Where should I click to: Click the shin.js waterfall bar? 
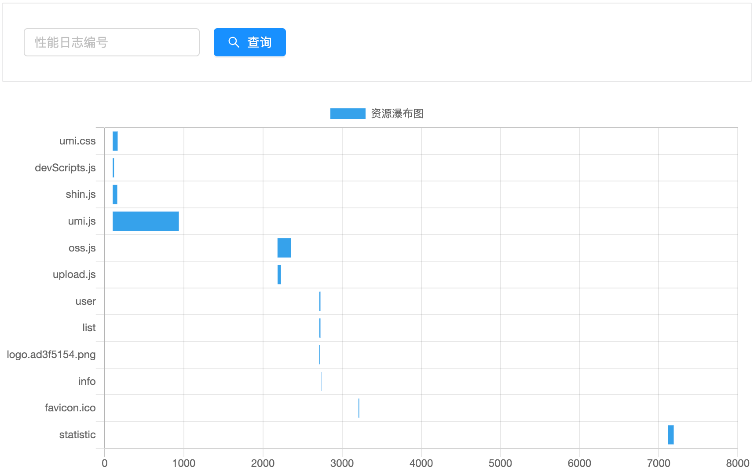click(x=115, y=195)
